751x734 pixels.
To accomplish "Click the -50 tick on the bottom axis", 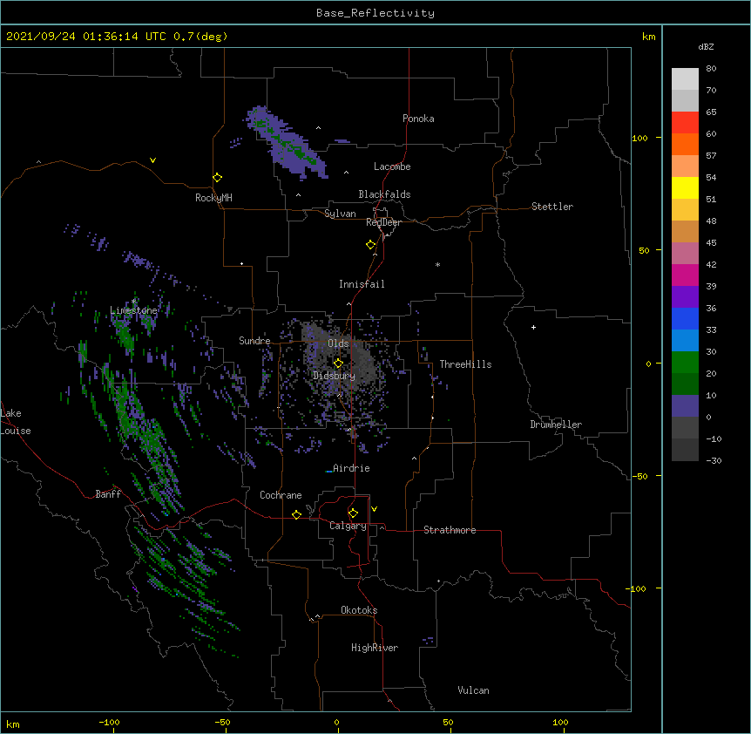I will 224,724.
